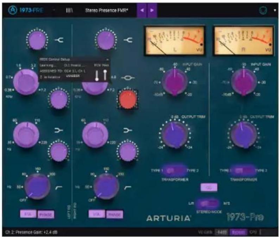Click the Stereo Presence FMR* preset name
Screen dimensions: 279x237
click(x=107, y=10)
